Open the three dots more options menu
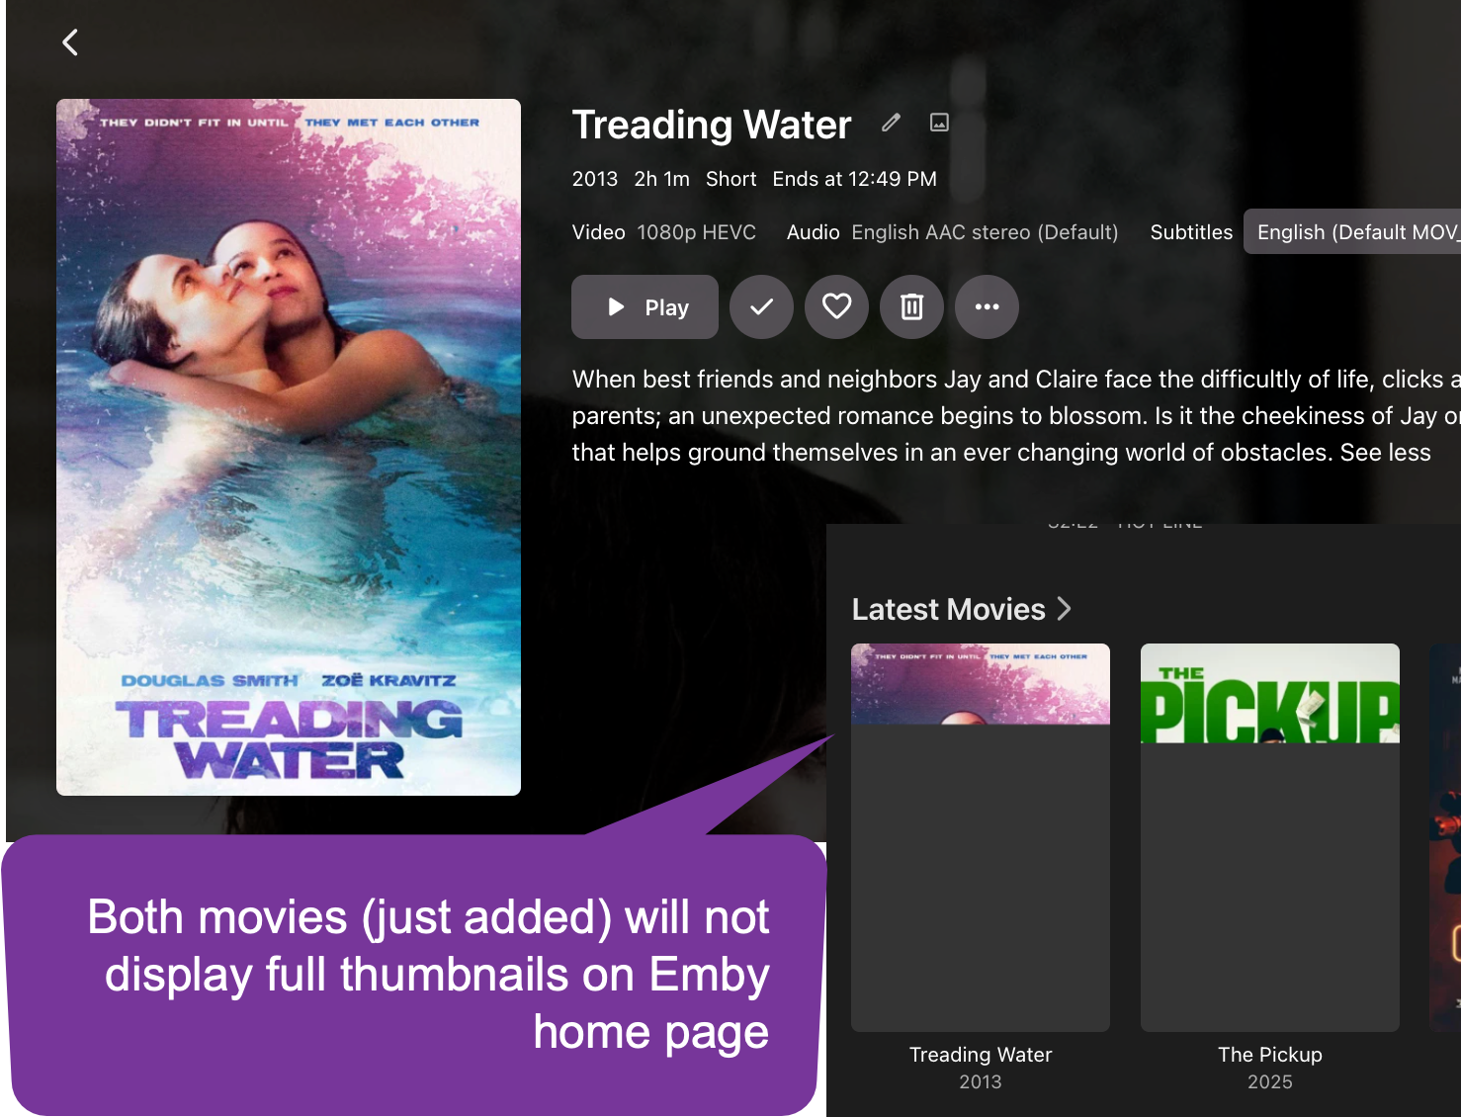This screenshot has width=1461, height=1117. pyautogui.click(x=987, y=307)
